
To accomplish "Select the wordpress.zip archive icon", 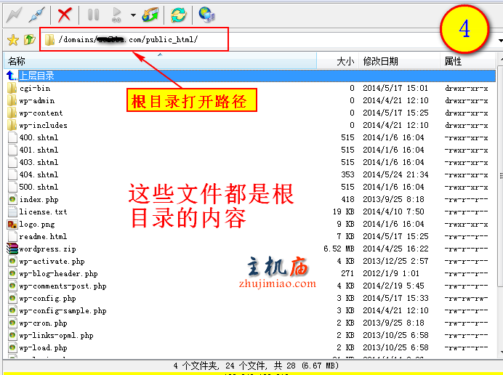I will tap(12, 249).
